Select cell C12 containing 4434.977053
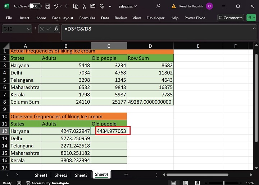 [109, 131]
